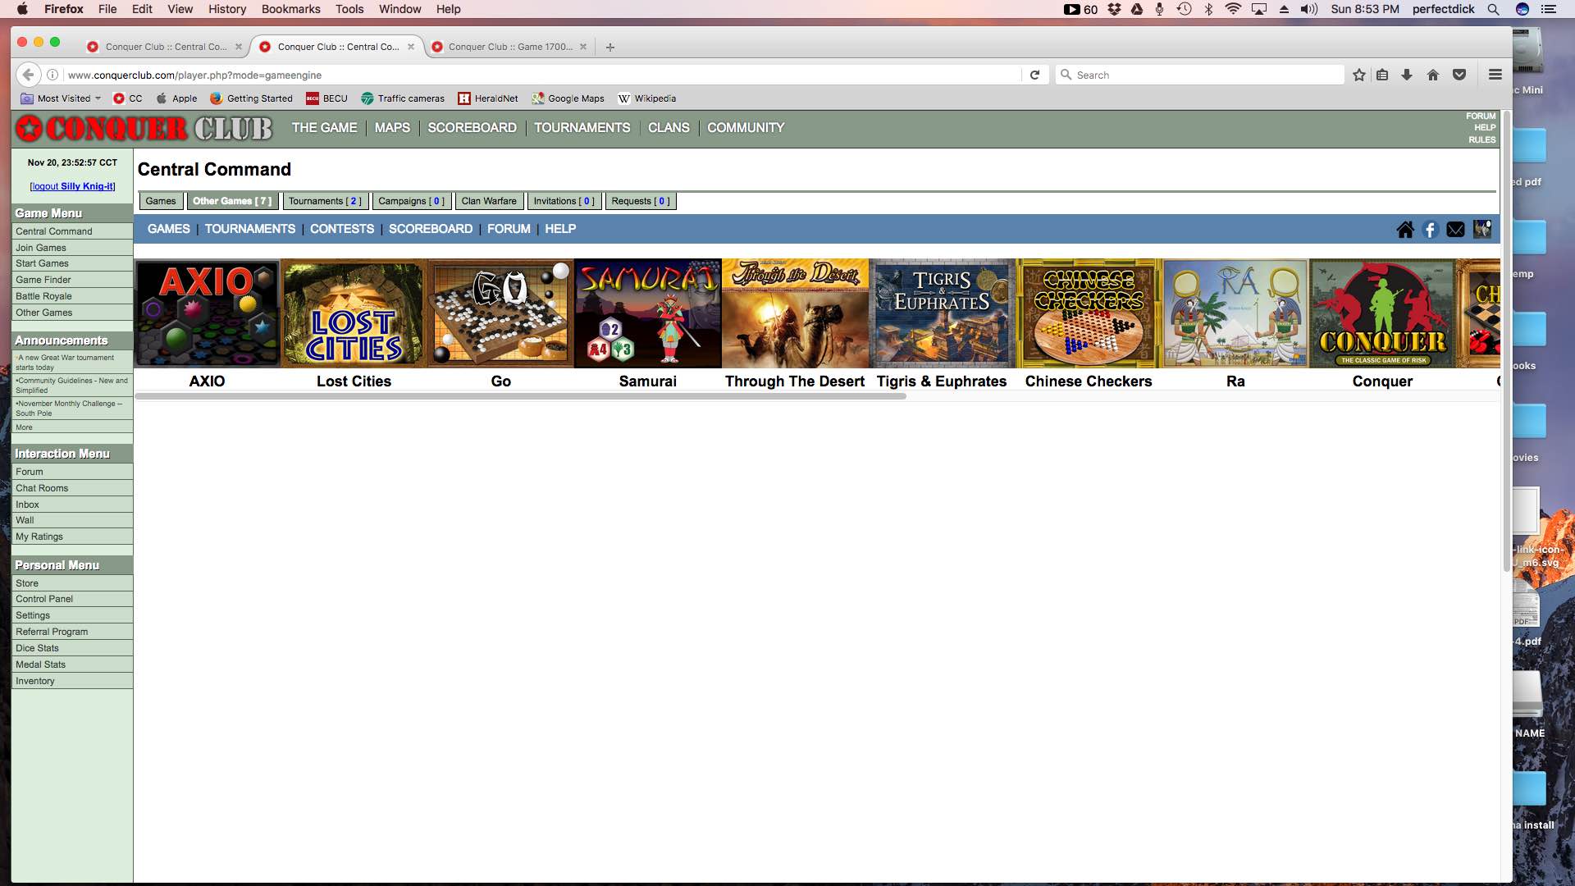This screenshot has height=886, width=1575.
Task: Open the Notification Center icon
Action: tap(1548, 9)
